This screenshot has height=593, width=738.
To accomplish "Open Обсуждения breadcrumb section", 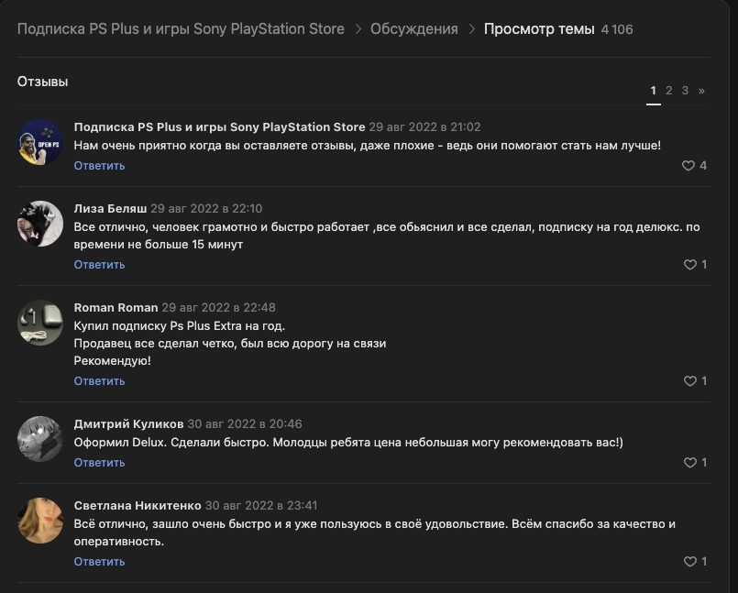I will [x=413, y=29].
